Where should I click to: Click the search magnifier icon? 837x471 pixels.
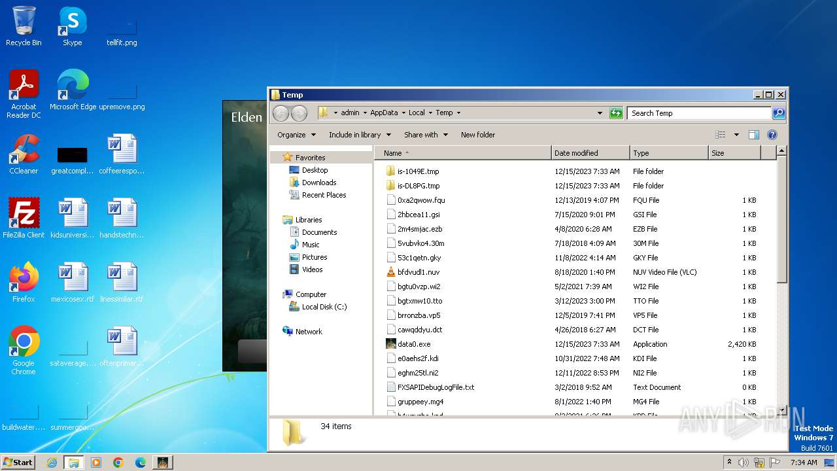pyautogui.click(x=778, y=113)
